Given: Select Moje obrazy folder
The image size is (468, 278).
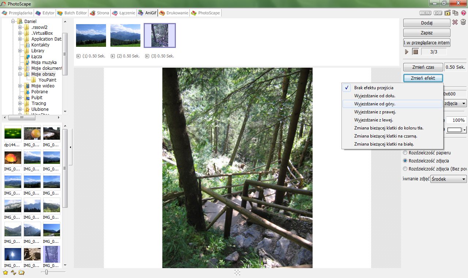Looking at the screenshot, I should tap(43, 74).
